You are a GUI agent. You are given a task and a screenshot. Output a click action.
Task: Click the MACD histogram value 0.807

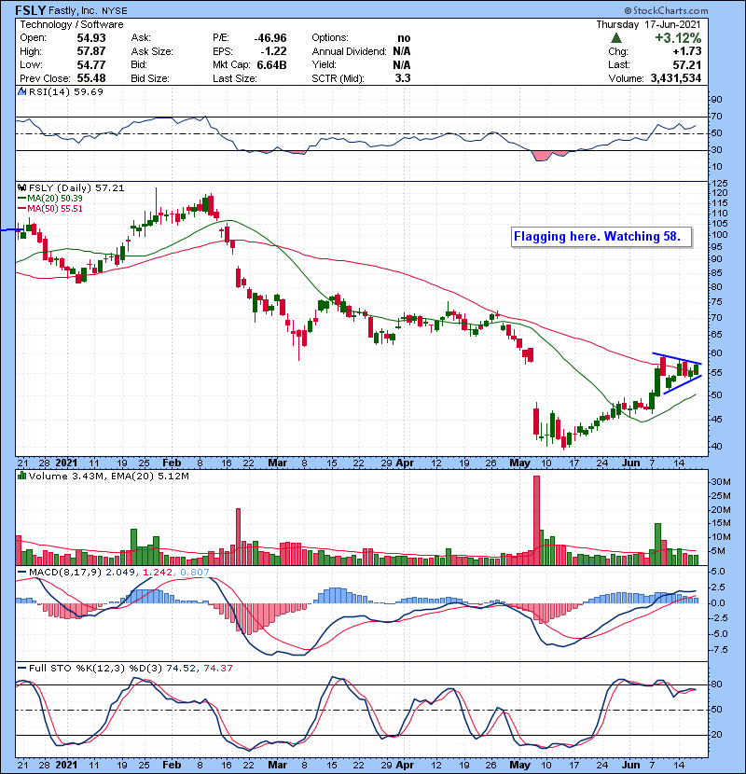coord(195,573)
